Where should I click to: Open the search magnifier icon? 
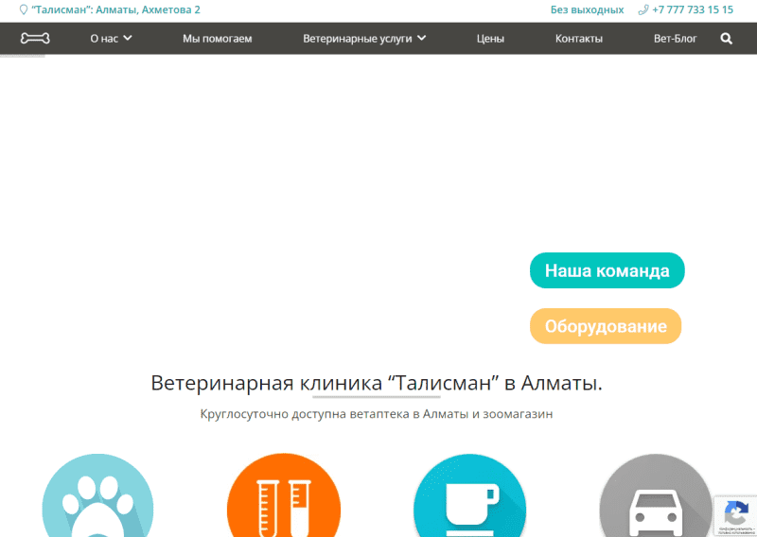(726, 39)
